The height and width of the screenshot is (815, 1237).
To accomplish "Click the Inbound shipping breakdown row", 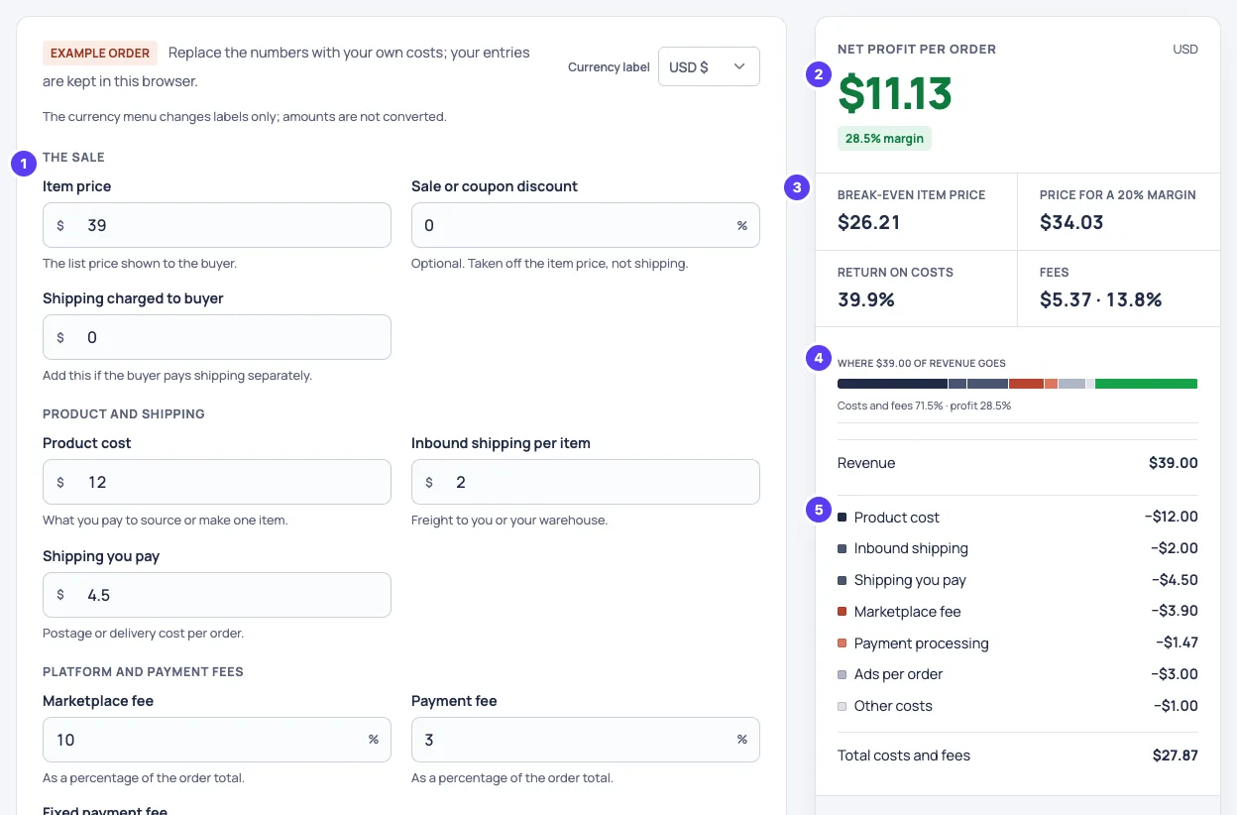I will pos(1018,548).
